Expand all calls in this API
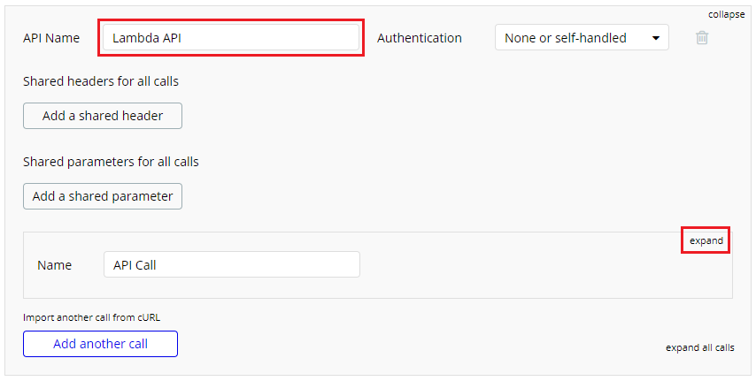Image resolution: width=756 pixels, height=381 pixels. tap(699, 347)
